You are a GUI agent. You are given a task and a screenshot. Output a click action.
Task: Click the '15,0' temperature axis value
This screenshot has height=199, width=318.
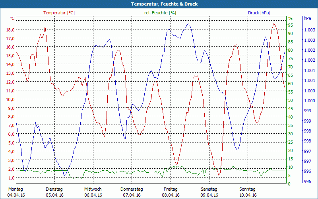pos(10,56)
